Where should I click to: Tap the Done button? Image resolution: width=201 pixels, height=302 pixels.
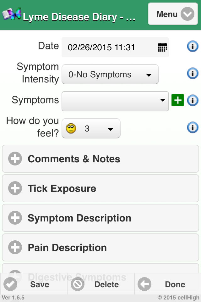pyautogui.click(x=167, y=284)
